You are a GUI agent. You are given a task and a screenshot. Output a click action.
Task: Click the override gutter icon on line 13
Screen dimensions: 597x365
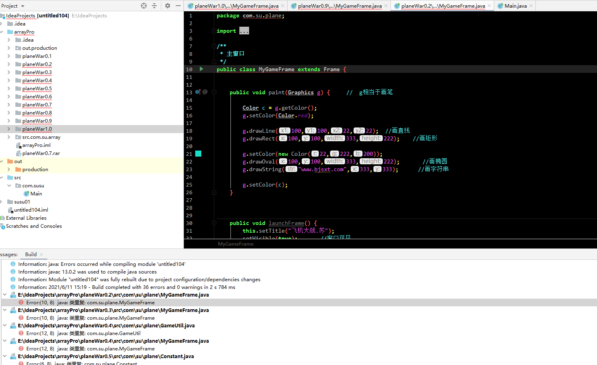pos(198,92)
